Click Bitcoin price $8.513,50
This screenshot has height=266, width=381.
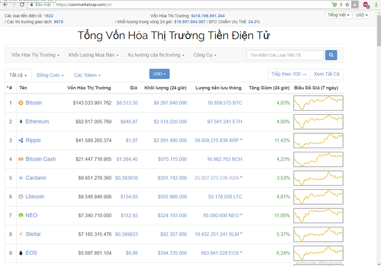pyautogui.click(x=127, y=103)
